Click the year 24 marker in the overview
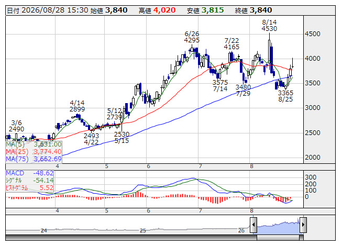Screen dimensions: 342x246 43,230
